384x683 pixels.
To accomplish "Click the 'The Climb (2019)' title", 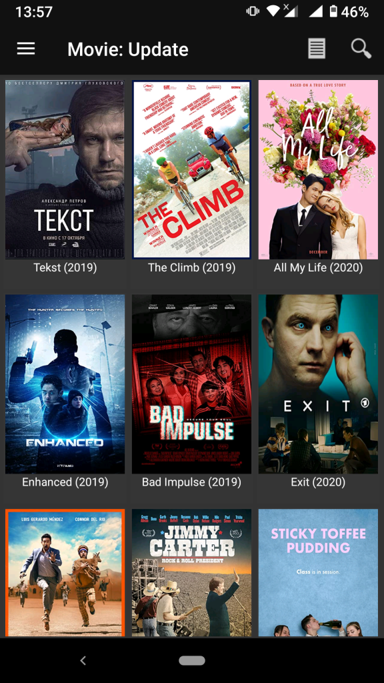I will point(191,267).
